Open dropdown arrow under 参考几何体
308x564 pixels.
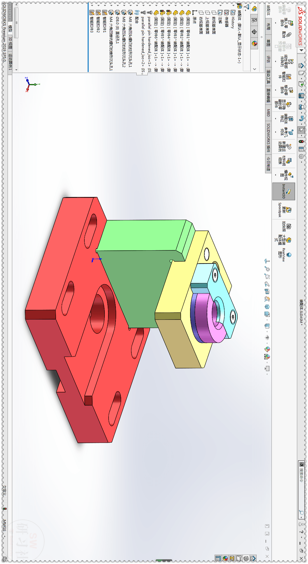coord(276,132)
